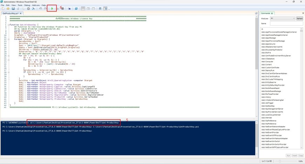
Task: Select Add-AppxPackage in the commands list
Action: coord(269,38)
